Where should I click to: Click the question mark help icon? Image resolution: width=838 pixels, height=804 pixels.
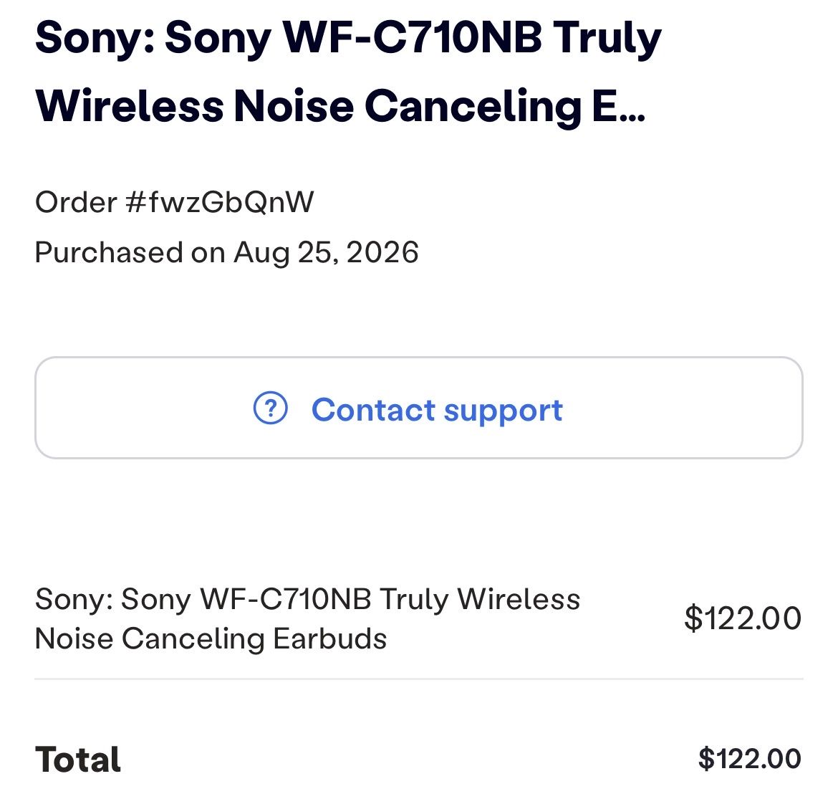click(271, 408)
